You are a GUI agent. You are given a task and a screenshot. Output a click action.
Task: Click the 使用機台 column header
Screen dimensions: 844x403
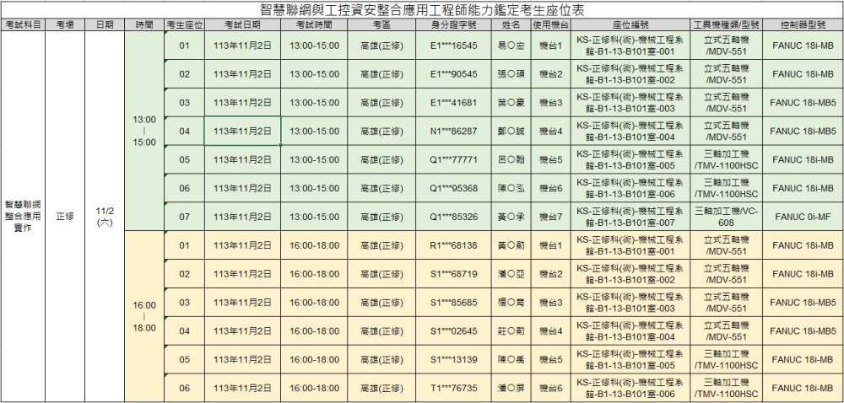point(550,24)
